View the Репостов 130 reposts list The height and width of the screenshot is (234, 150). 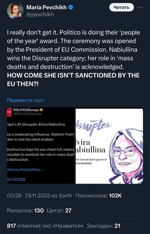pyautogui.click(x=26, y=211)
